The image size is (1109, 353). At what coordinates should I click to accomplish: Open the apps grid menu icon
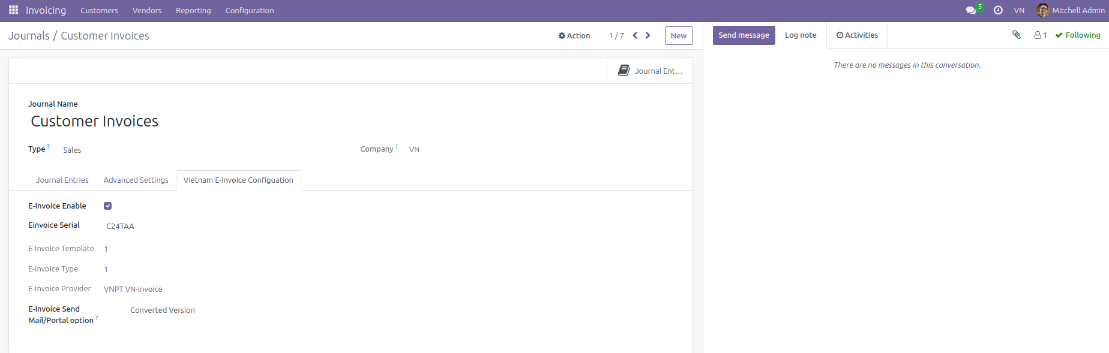(13, 10)
